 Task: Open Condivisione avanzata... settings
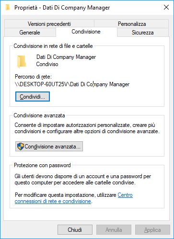[49, 147]
